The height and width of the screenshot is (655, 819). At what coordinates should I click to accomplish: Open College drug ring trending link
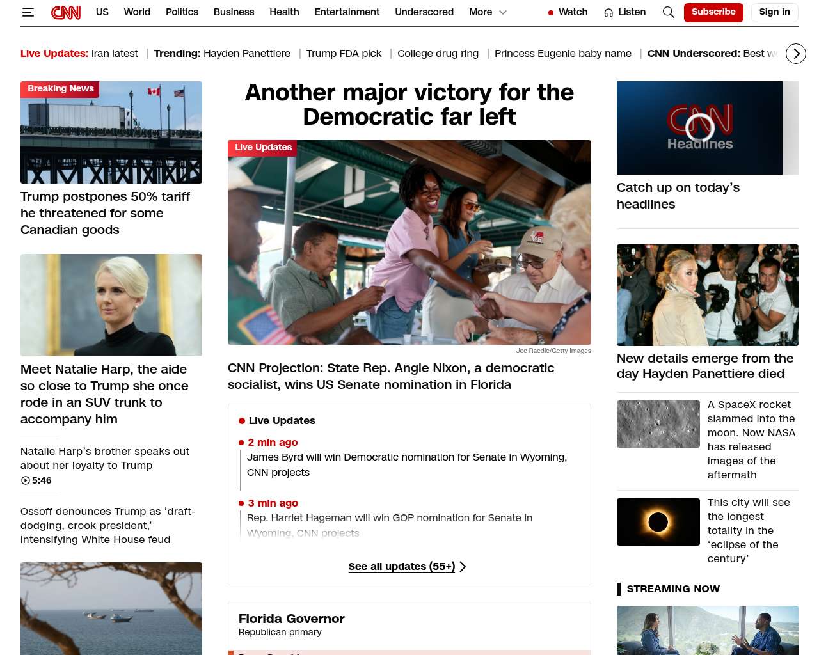pyautogui.click(x=438, y=54)
